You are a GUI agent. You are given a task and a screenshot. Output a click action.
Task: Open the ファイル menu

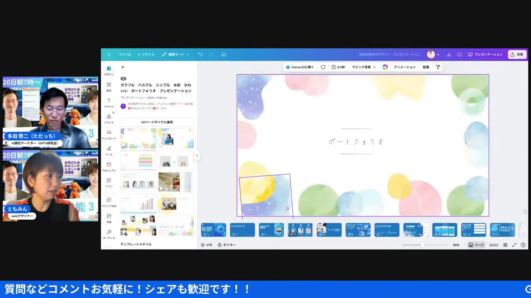pyautogui.click(x=124, y=54)
